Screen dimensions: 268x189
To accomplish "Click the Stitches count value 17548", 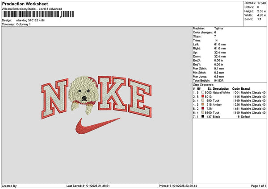I will click(x=261, y=3).
